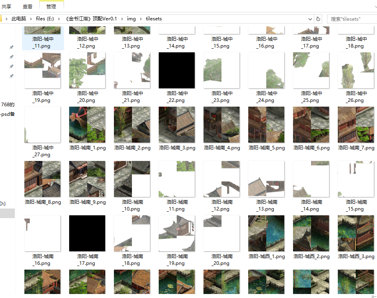Select thumbnail 洛阳-城南_6.png

[x=311, y=125]
